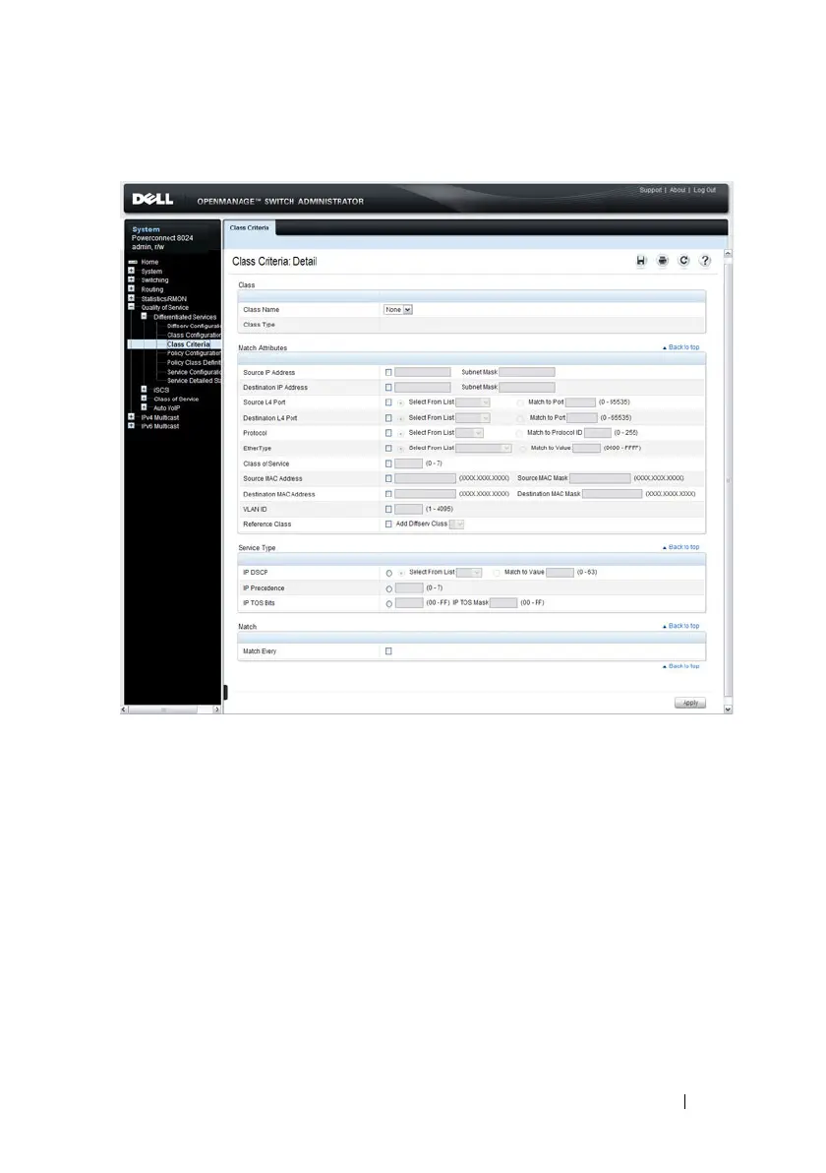Screen dimensions: 826x1173
Task: Open the EtherType Select From List dropdown
Action: coord(484,449)
